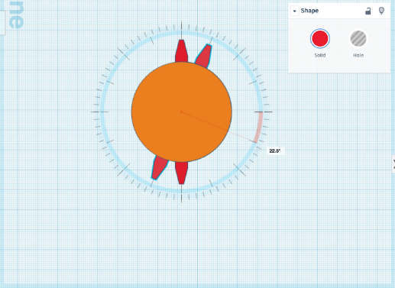Click the pink highlighted rotation arc segment
The height and width of the screenshot is (288, 395).
[259, 127]
